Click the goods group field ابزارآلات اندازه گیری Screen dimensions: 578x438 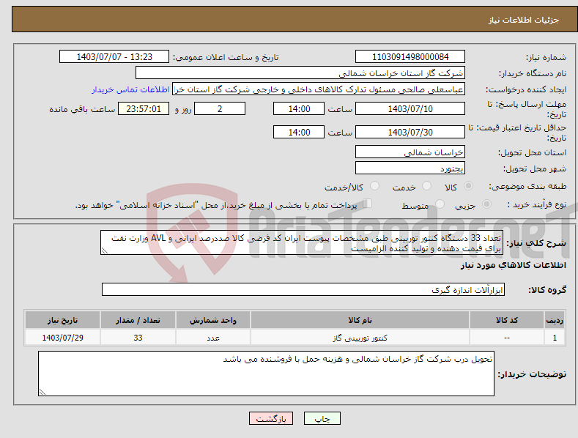pyautogui.click(x=303, y=289)
